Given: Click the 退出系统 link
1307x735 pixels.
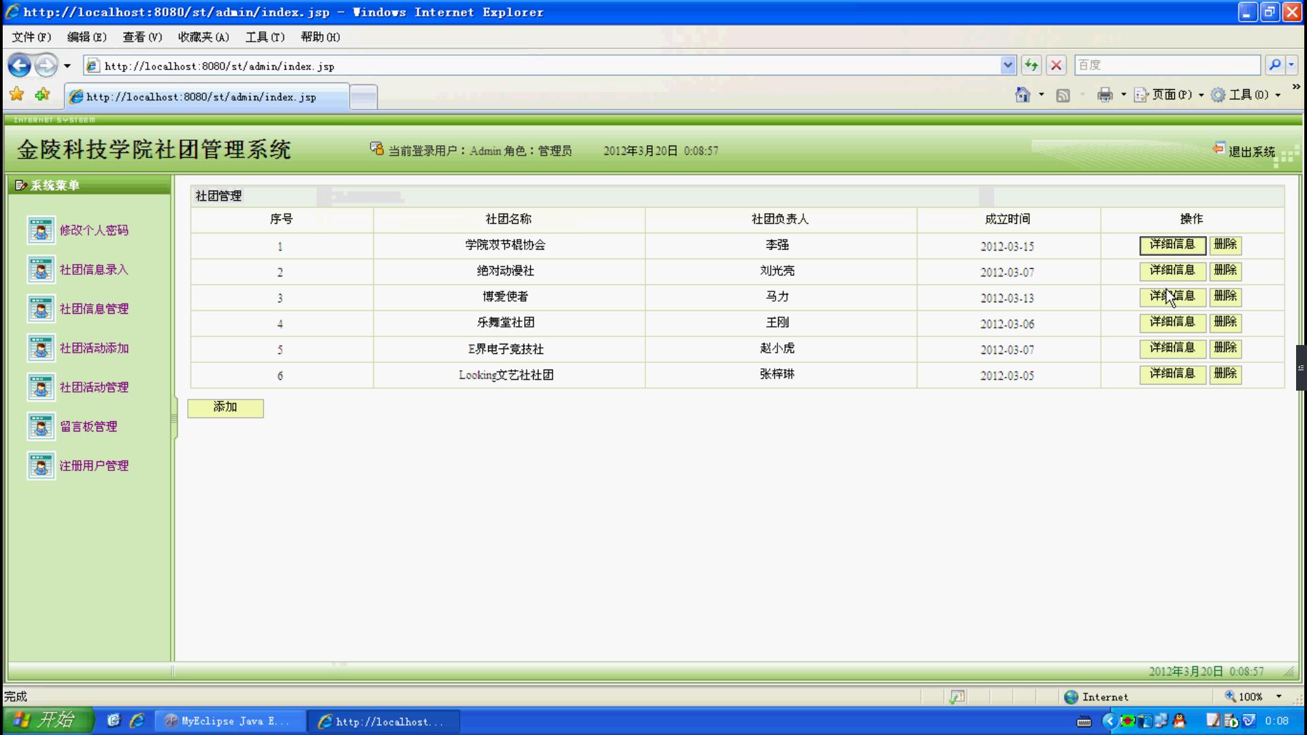Looking at the screenshot, I should coord(1251,152).
